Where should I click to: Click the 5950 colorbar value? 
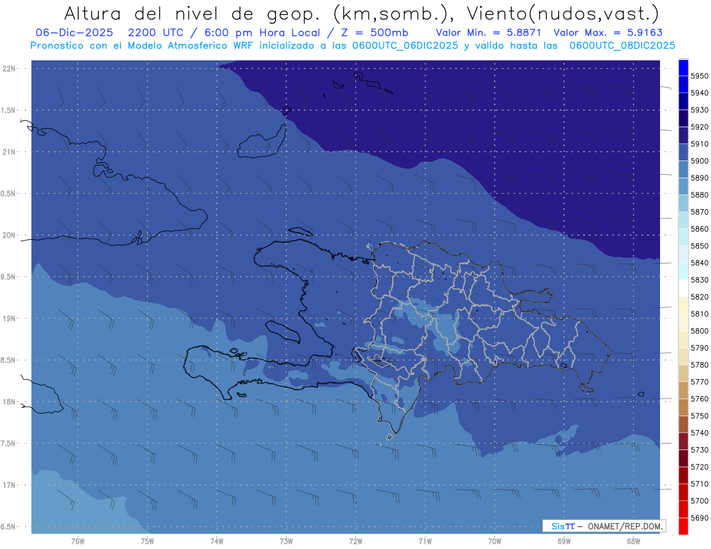coord(700,76)
